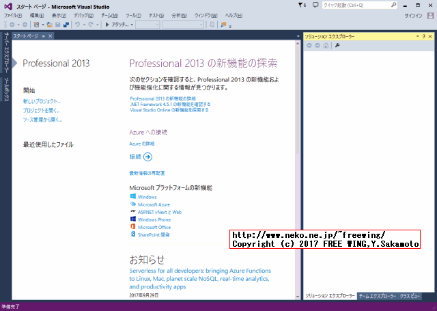Open the ヘルプ(H) menu
The image size is (437, 311).
tap(234, 16)
